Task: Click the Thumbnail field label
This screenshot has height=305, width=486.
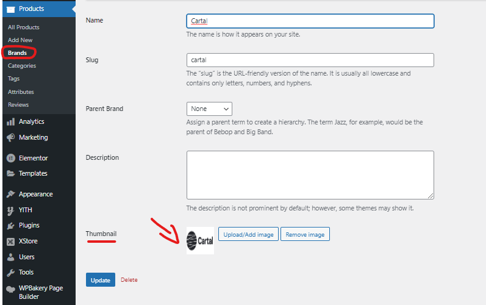Action: [x=101, y=234]
